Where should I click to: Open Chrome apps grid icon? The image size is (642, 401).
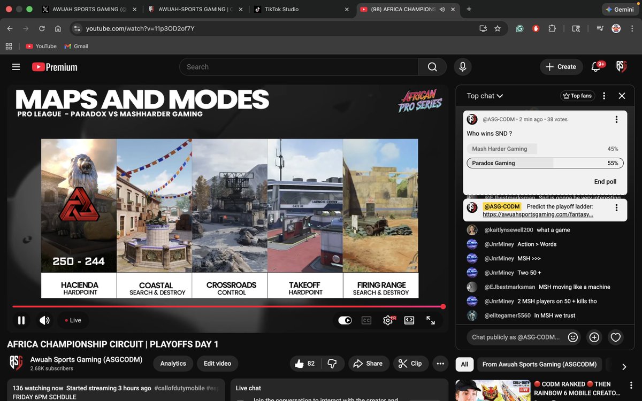tap(9, 46)
